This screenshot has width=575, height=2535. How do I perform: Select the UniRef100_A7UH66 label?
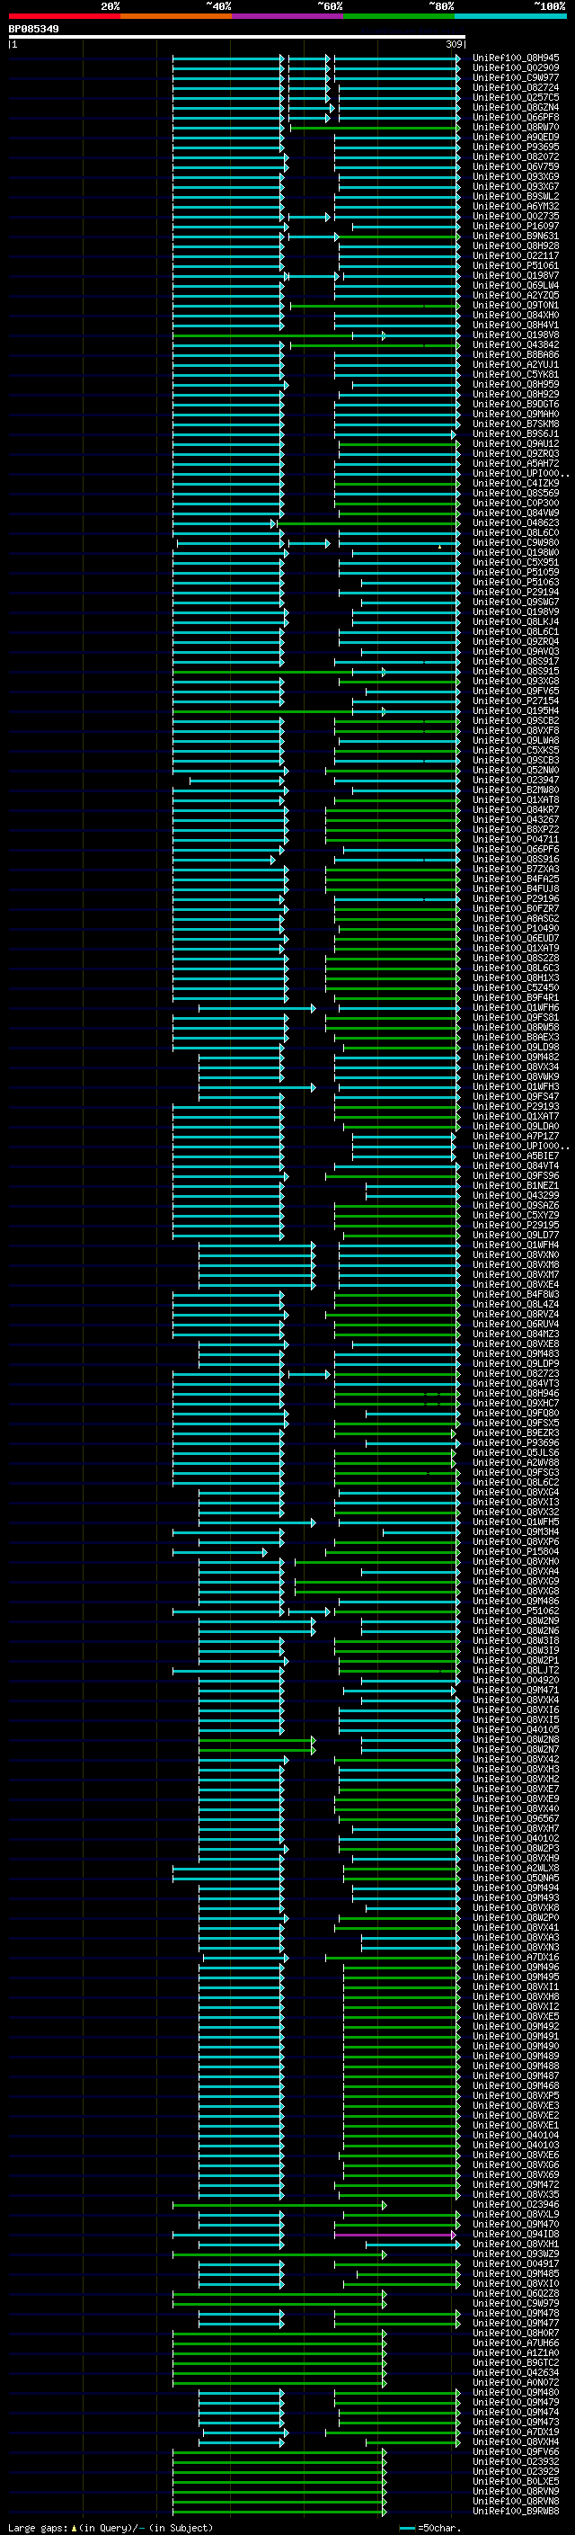(516, 2343)
